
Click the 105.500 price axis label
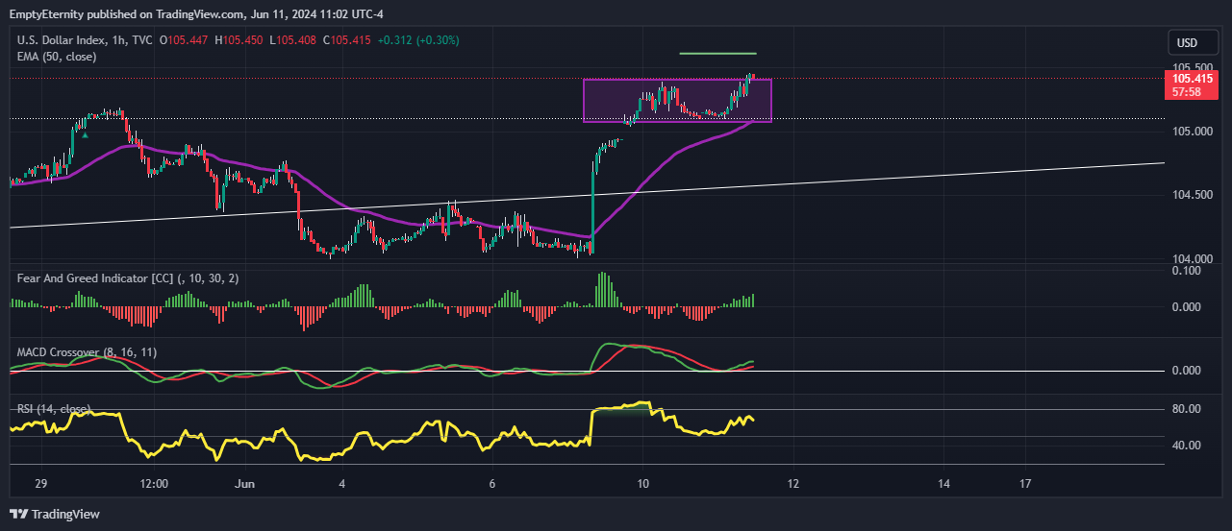pyautogui.click(x=1191, y=66)
